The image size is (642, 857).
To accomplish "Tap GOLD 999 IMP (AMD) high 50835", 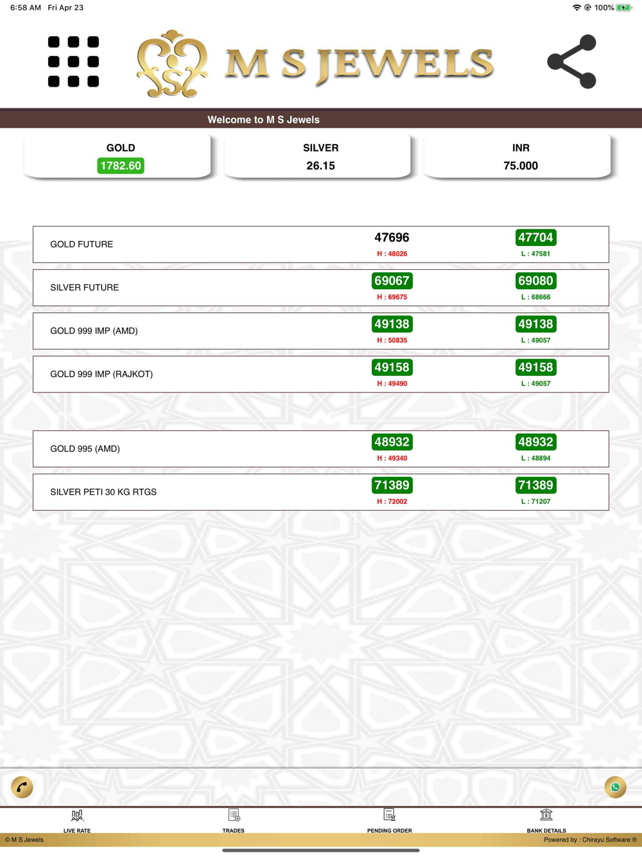I will pyautogui.click(x=392, y=340).
